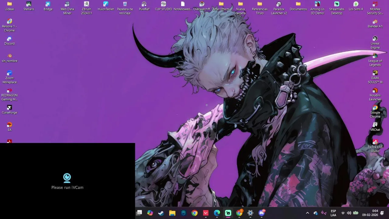Launch Discord from the desktop icon
Screen dimensions: 389x219
pyautogui.click(x=9, y=41)
